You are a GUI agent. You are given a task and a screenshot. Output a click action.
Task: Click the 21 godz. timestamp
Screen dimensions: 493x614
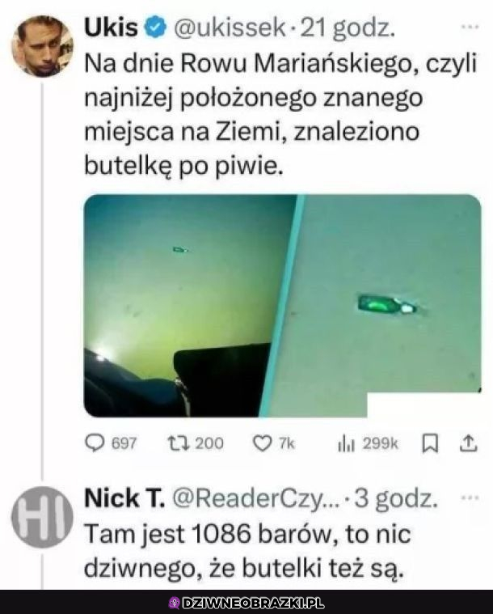[348, 28]
